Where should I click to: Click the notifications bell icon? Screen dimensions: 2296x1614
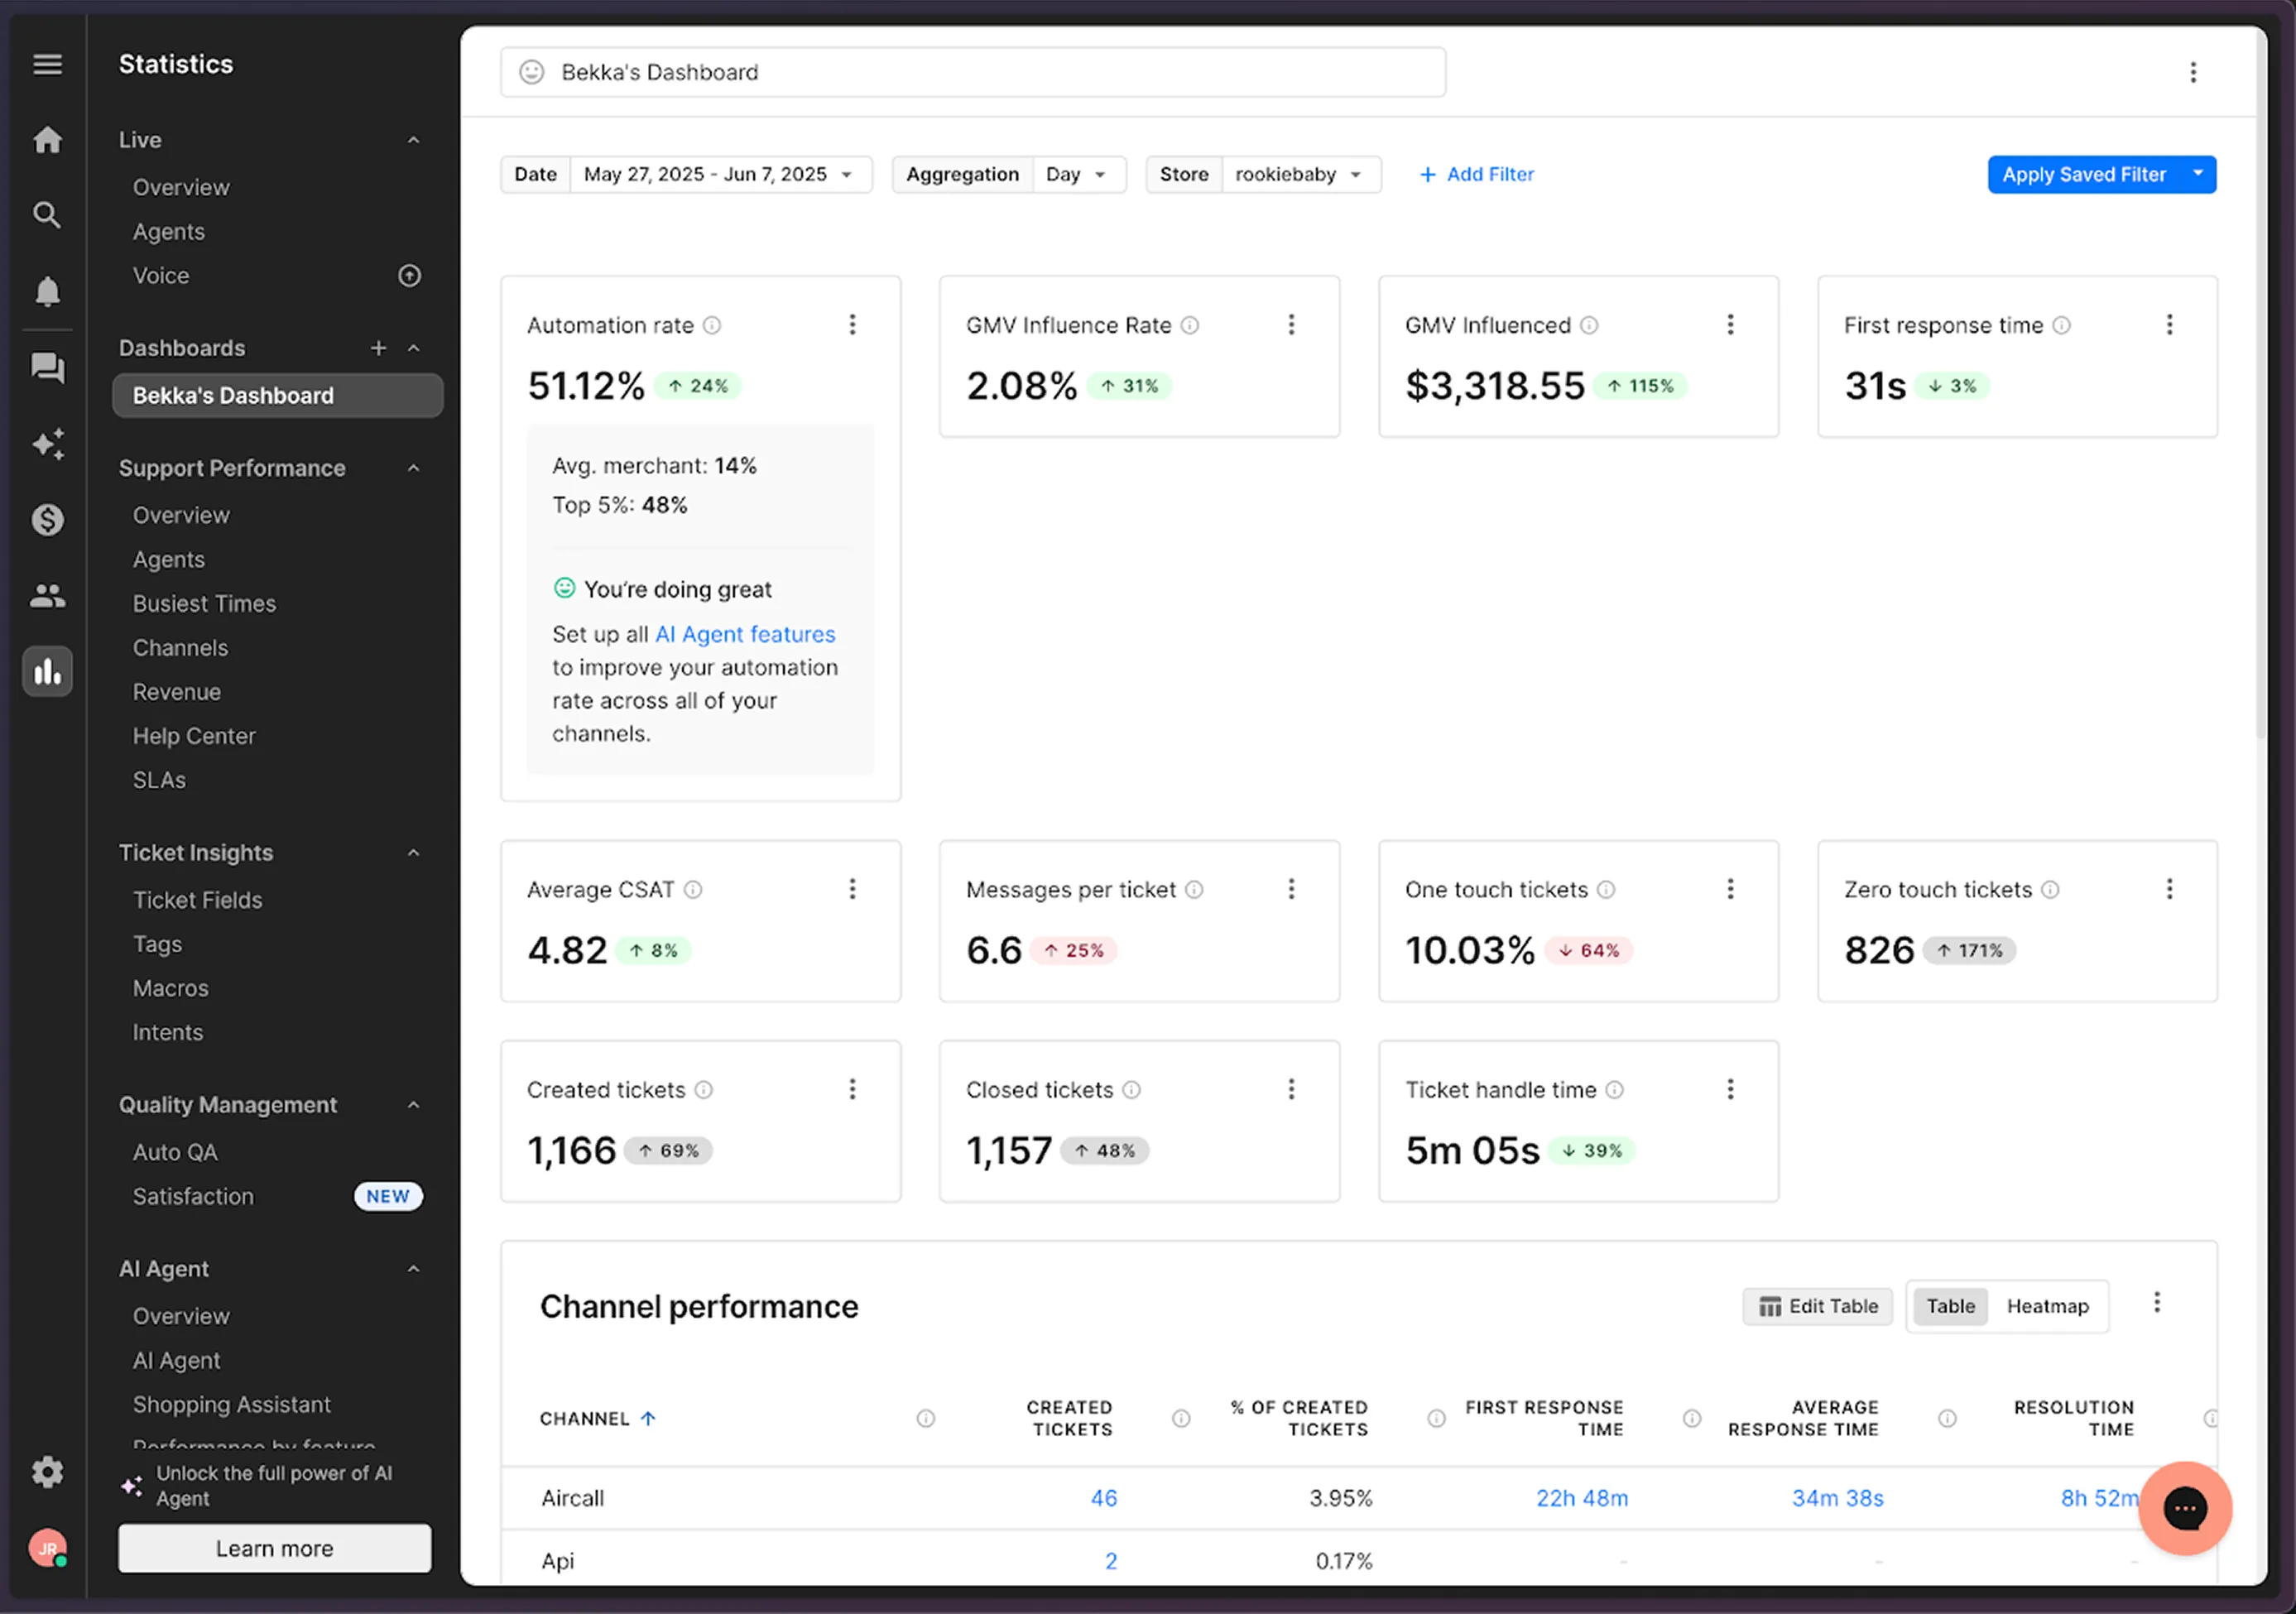47,291
